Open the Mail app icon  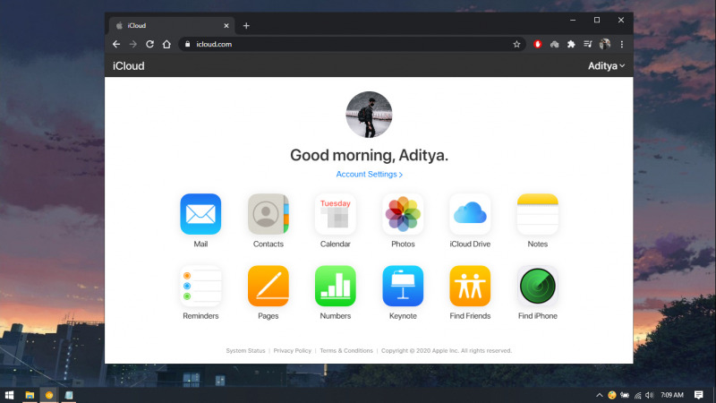(x=200, y=214)
